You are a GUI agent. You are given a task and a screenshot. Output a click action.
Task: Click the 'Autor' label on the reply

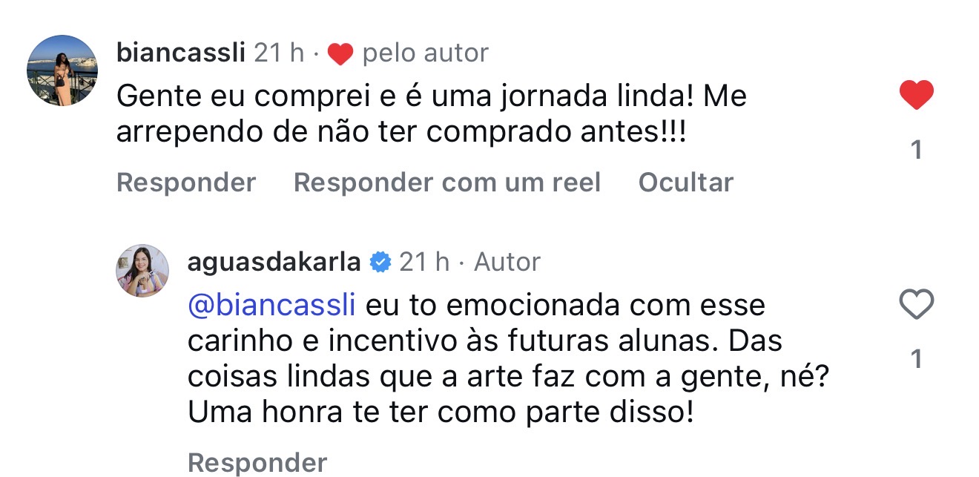(x=507, y=262)
